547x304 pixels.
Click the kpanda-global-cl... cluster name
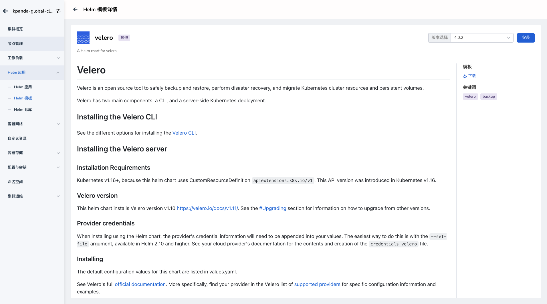coord(33,11)
